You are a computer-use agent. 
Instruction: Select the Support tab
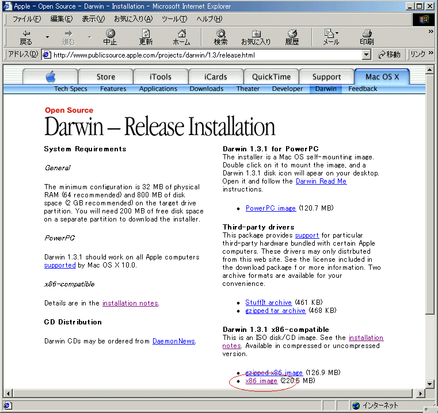[x=326, y=77]
